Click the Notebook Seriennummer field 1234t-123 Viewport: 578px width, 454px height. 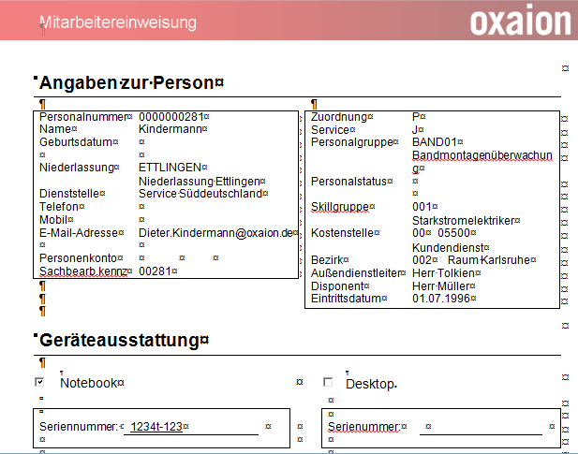(x=191, y=427)
